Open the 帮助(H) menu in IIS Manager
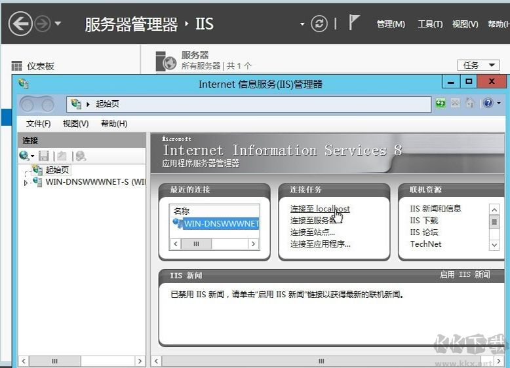Viewport: 510px width, 368px height. coord(114,124)
